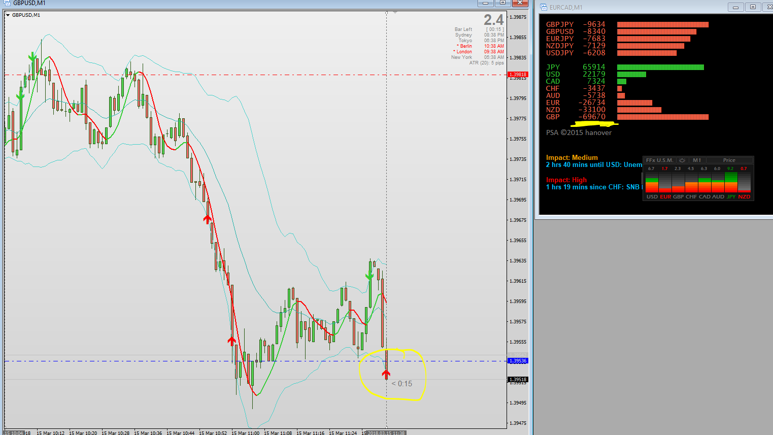Viewport: 773px width, 435px height.
Task: Select the CHF label in the strength meter
Action: (691, 197)
